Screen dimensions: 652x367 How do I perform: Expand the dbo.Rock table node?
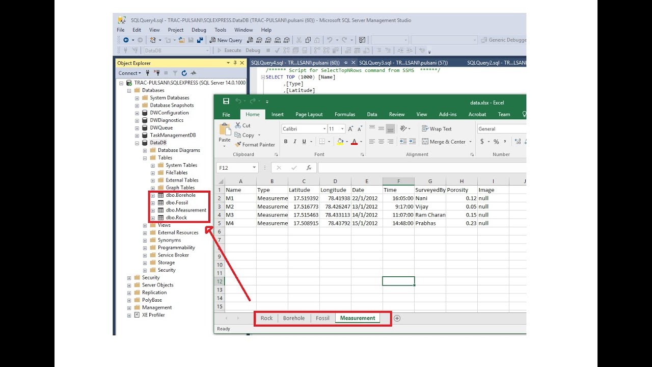[153, 218]
